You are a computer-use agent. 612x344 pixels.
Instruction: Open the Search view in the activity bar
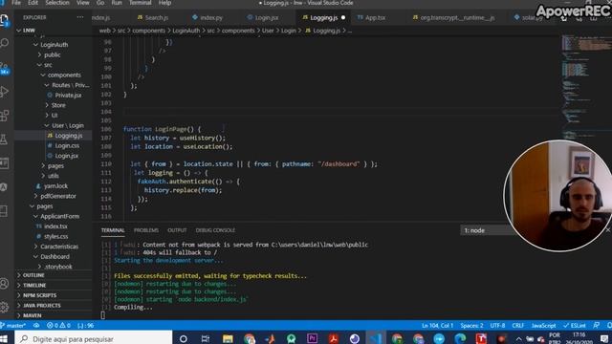[x=5, y=43]
